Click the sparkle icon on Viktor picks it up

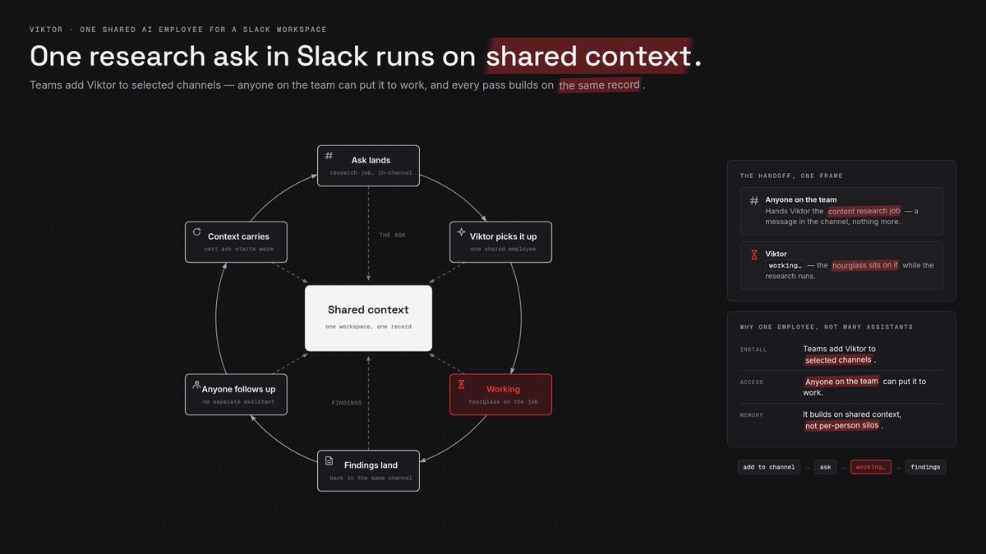(x=461, y=232)
